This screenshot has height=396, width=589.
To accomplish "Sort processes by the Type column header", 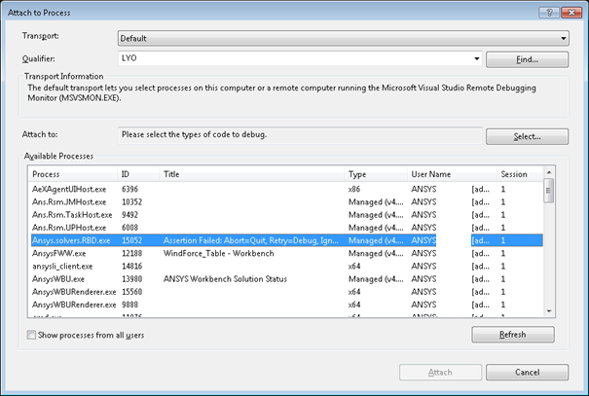I will 376,174.
